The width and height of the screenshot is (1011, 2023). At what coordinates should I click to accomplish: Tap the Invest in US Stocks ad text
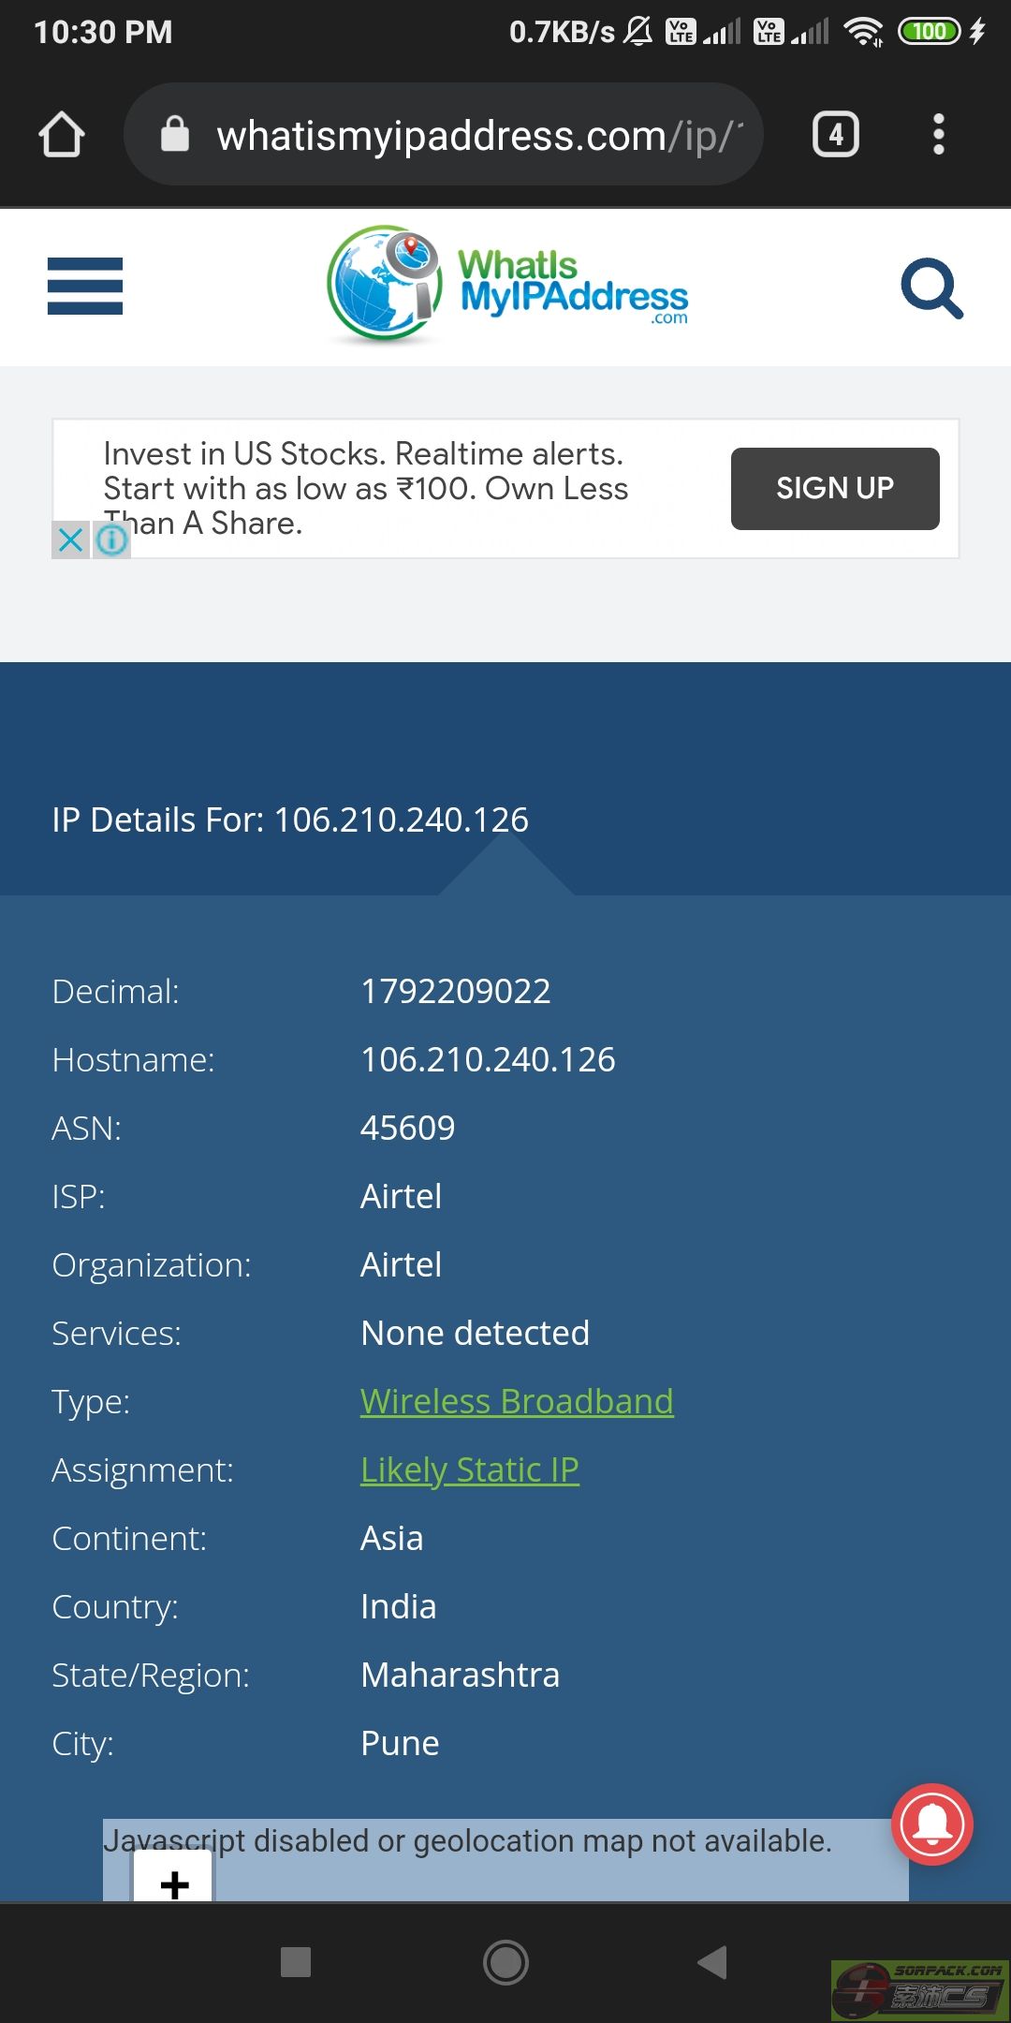[x=365, y=488]
